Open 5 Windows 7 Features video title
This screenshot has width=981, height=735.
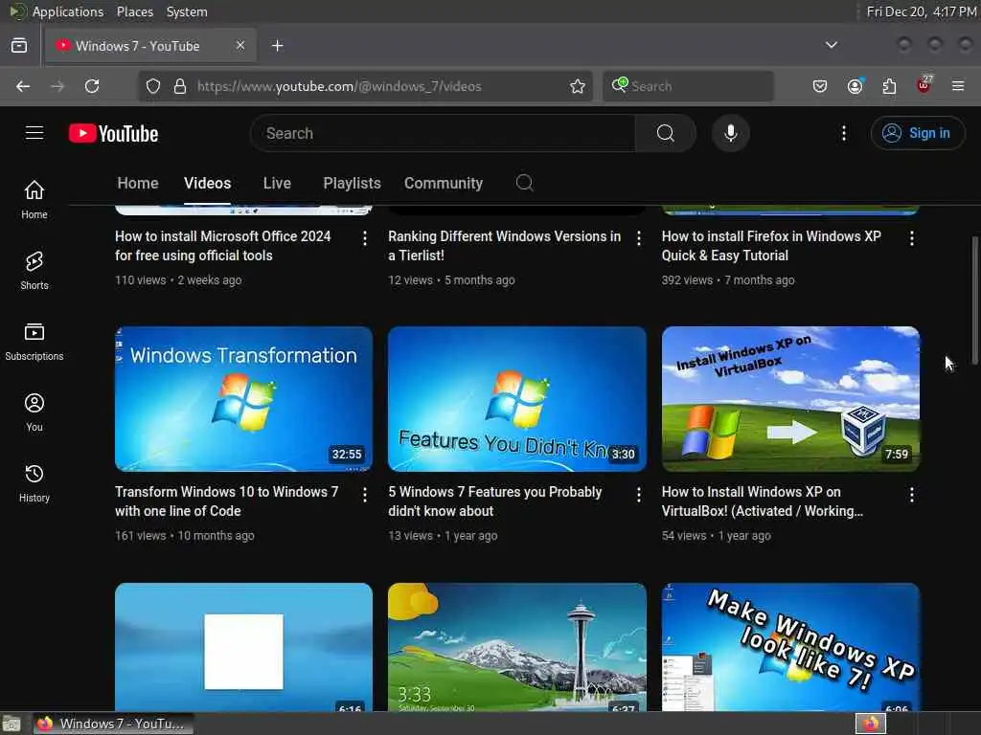tap(495, 501)
